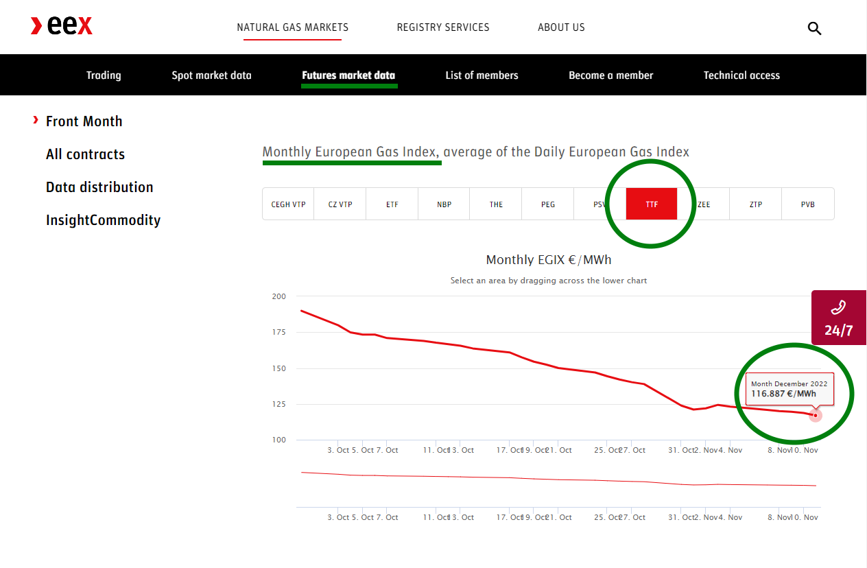Switch to the CZ VTP hub tab

(x=340, y=204)
